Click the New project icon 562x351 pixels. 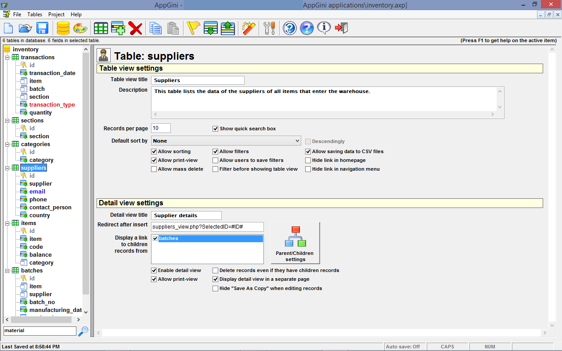(x=9, y=29)
